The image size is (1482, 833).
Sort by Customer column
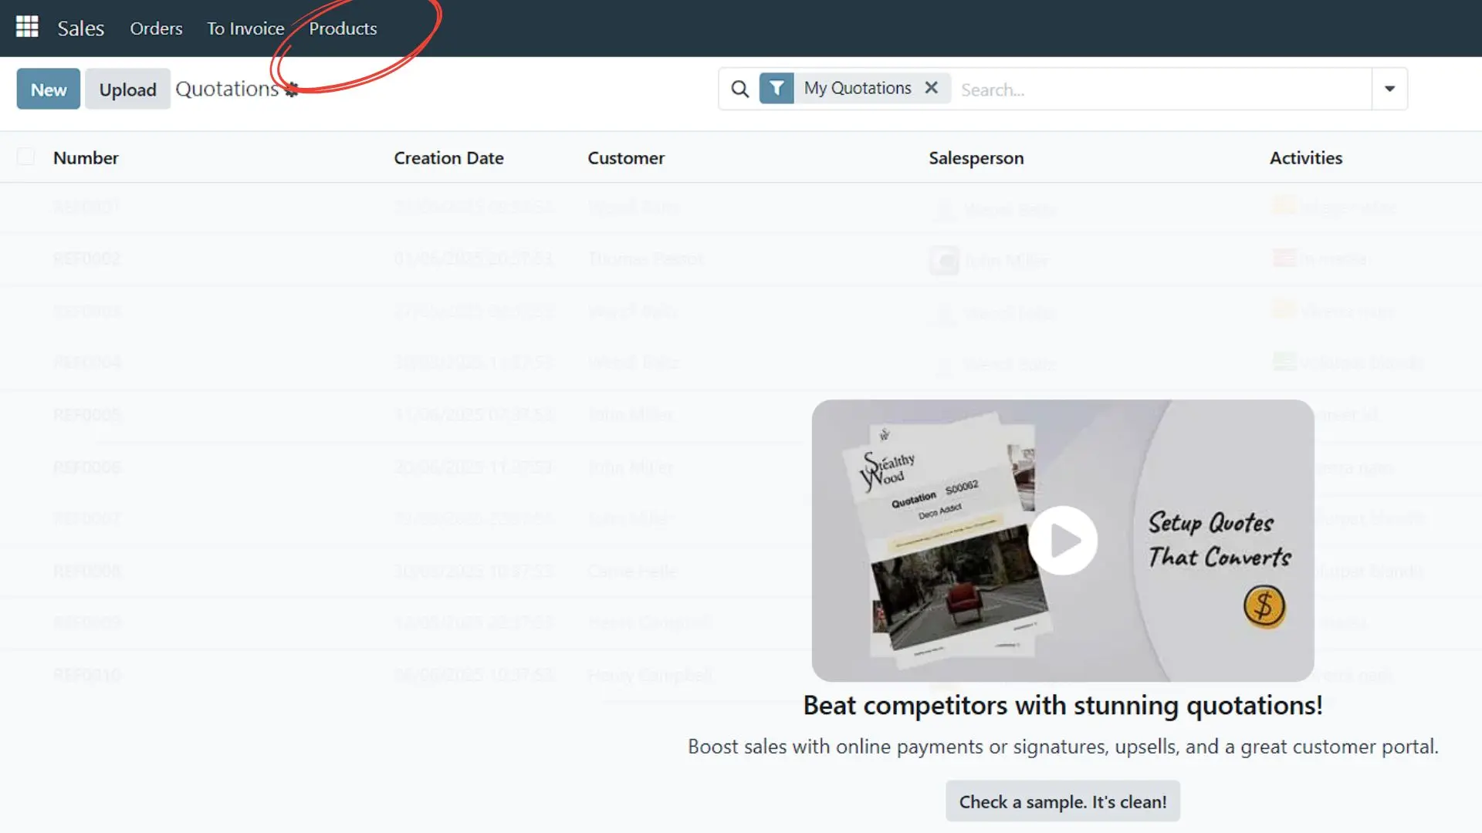pyautogui.click(x=625, y=158)
